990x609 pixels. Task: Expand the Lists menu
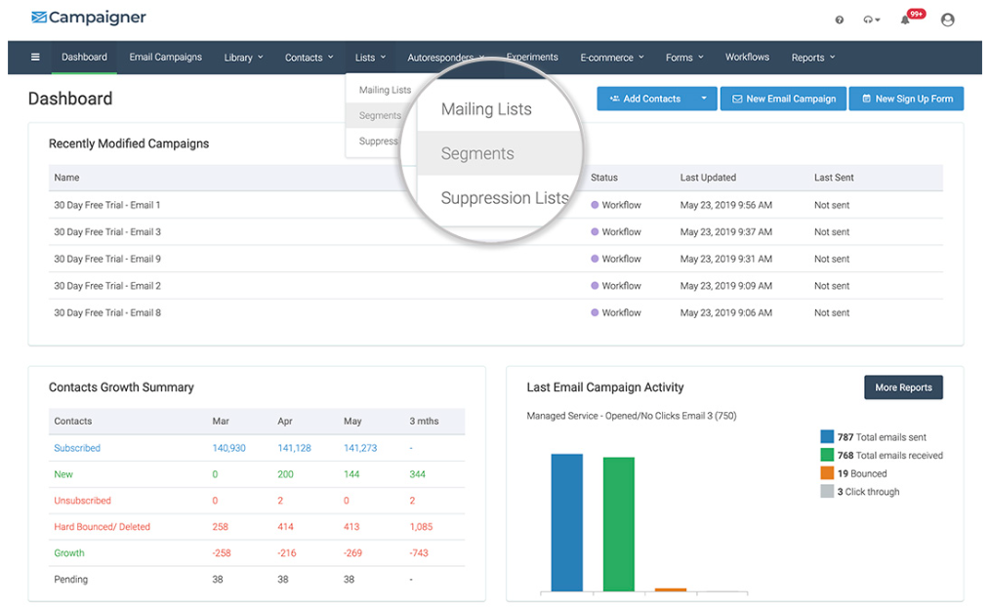(x=370, y=58)
